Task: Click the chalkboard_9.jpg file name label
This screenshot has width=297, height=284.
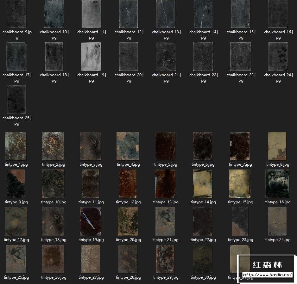Action: [17, 34]
